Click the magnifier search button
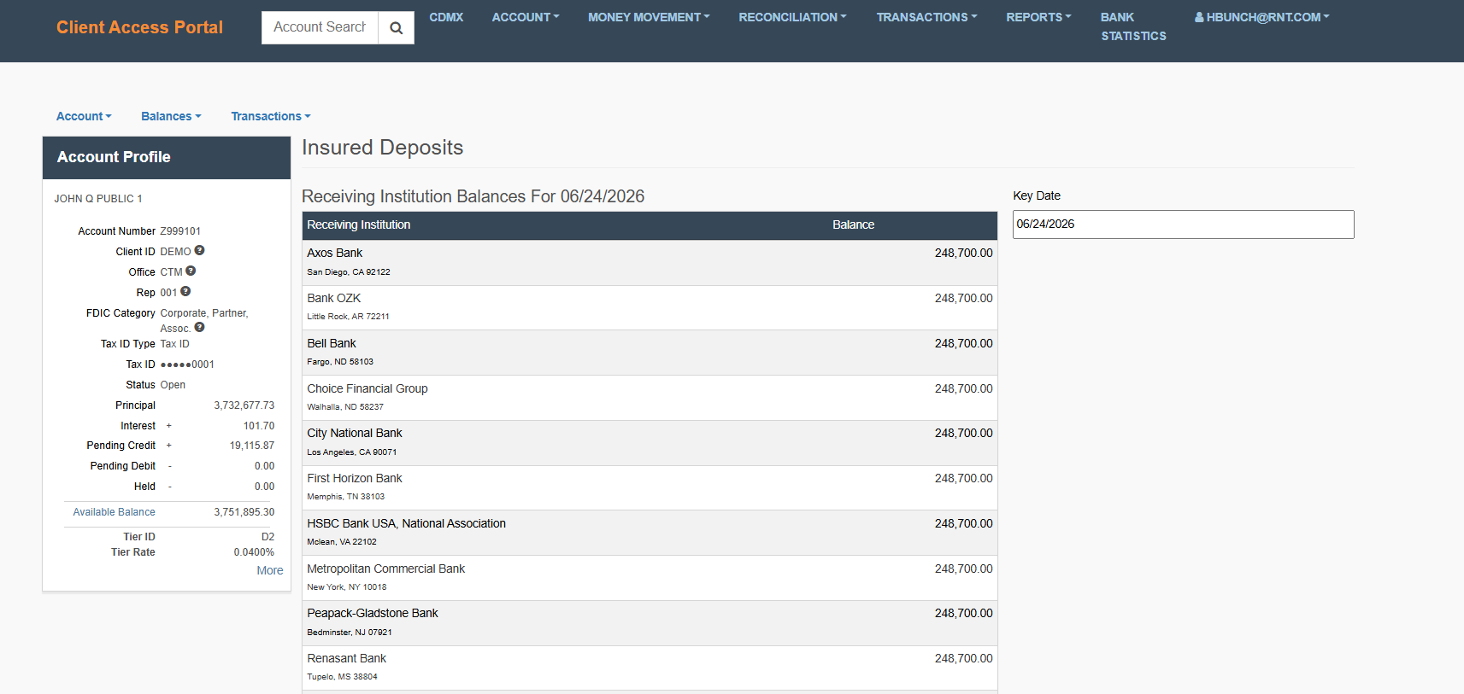This screenshot has height=694, width=1464. [396, 27]
